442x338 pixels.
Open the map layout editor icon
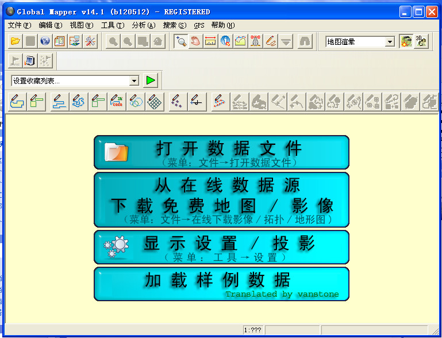tap(60, 41)
